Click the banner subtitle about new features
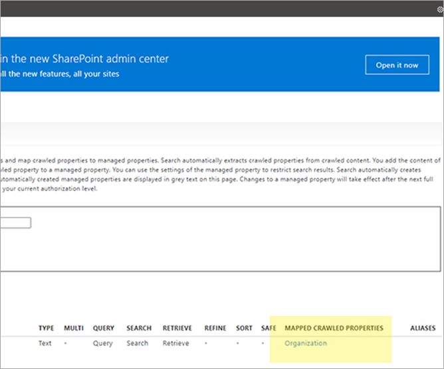Screen dimensions: 444x369 pos(60,74)
